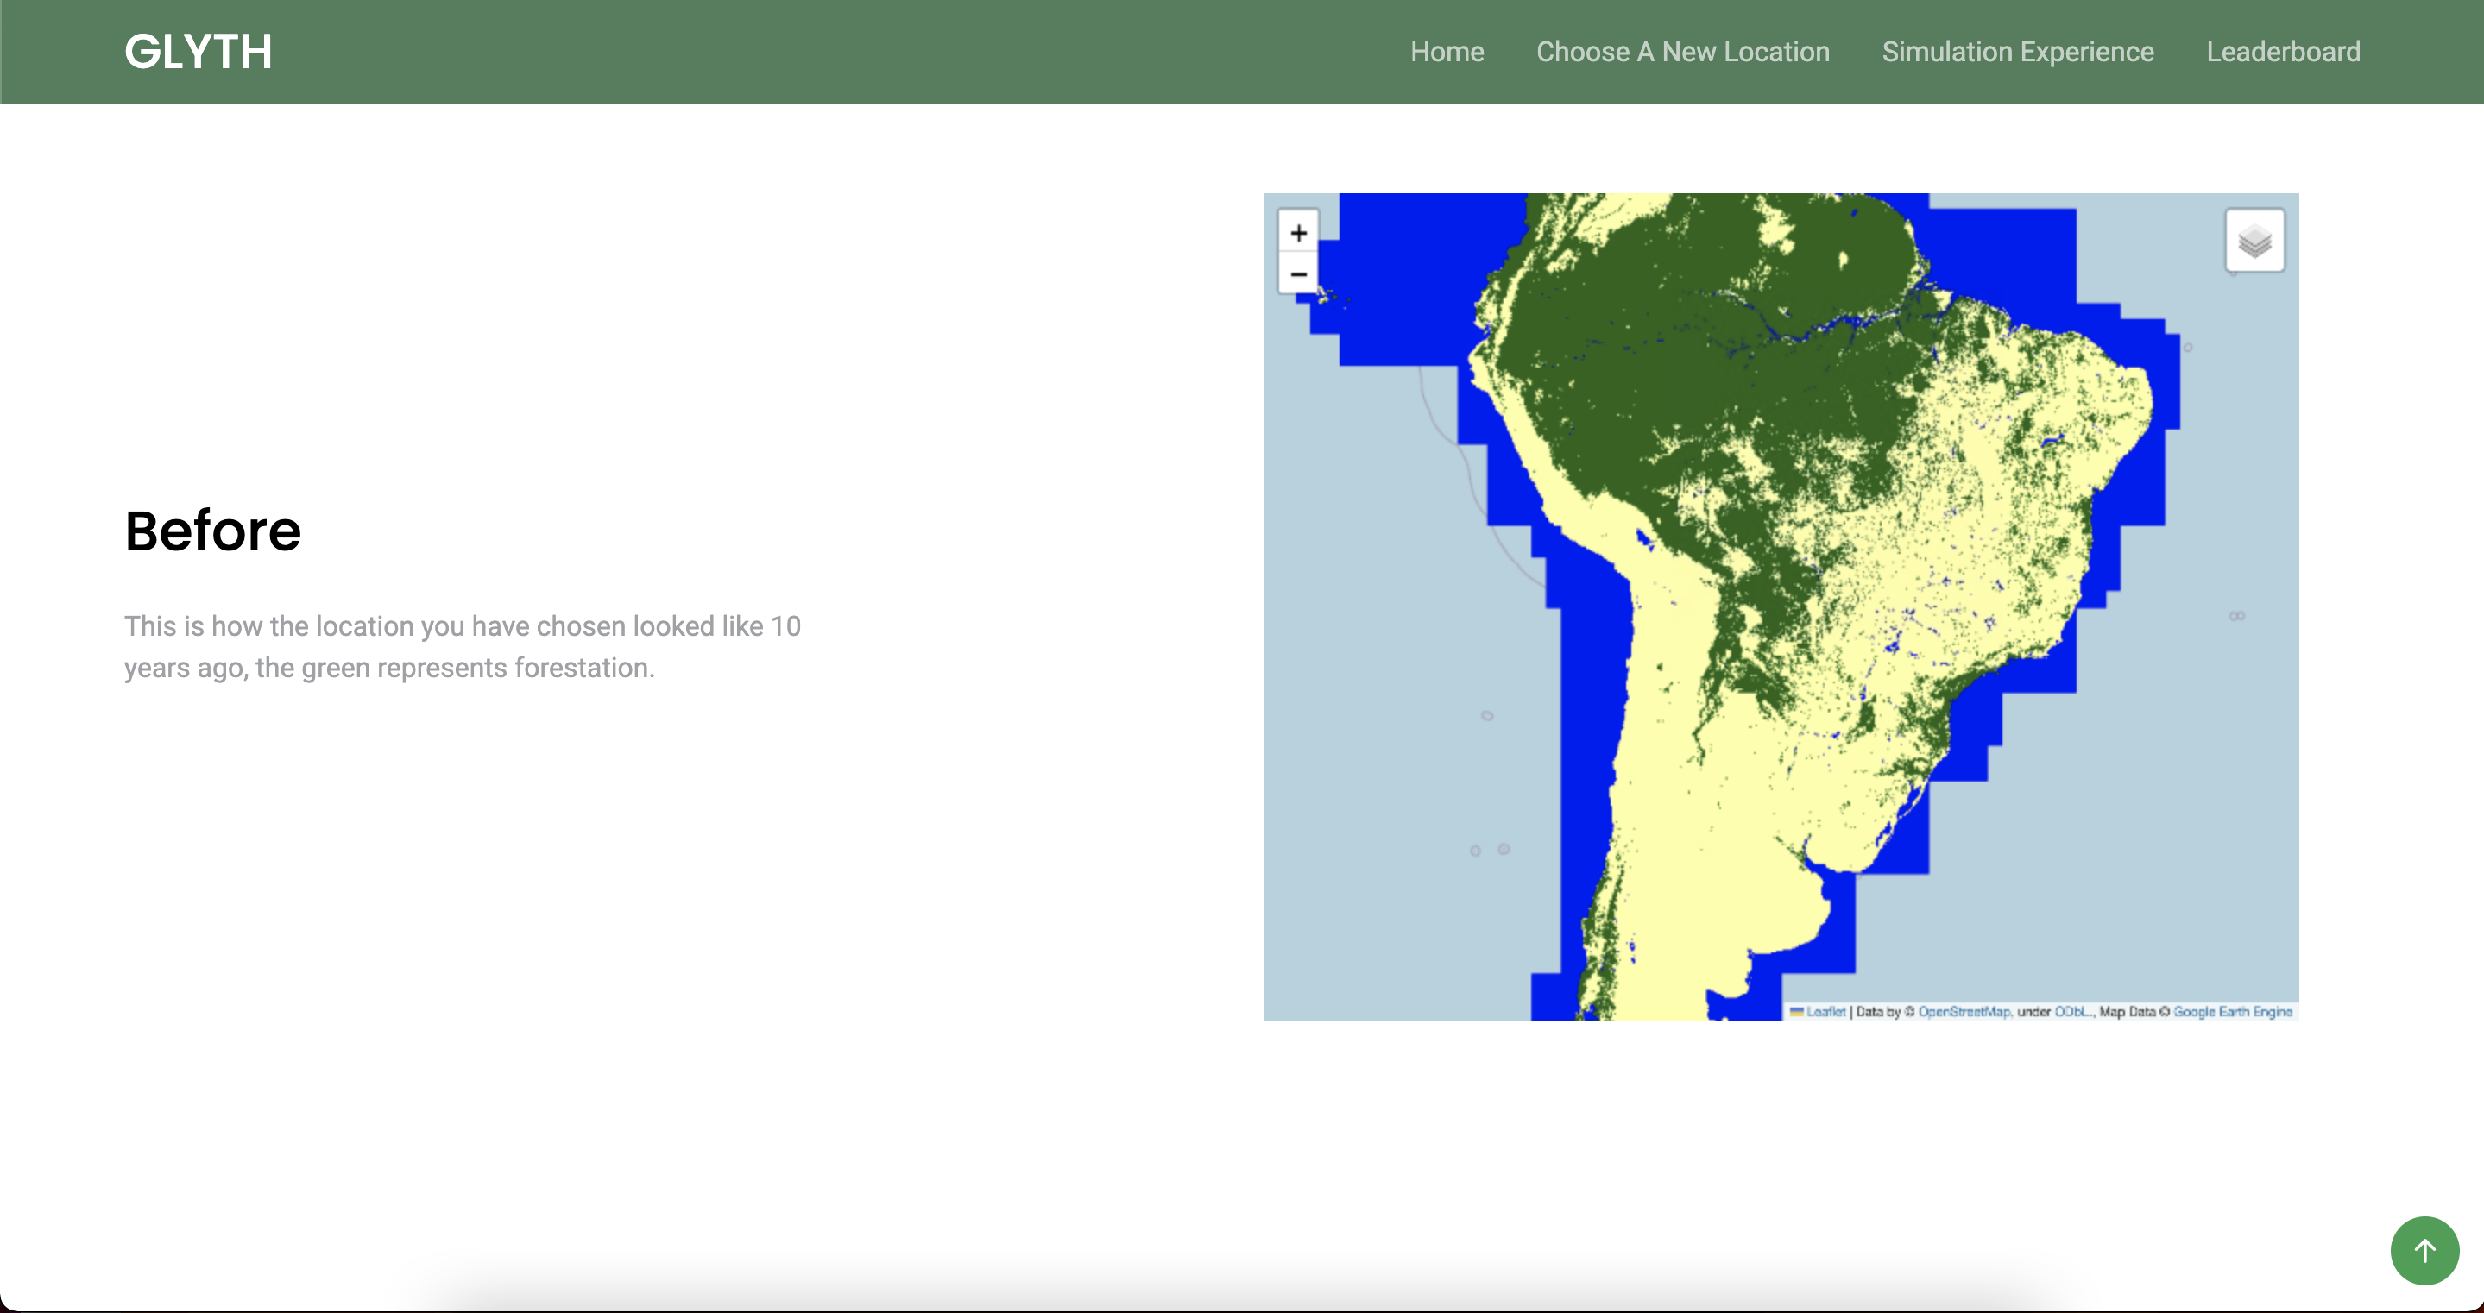Zoom in on the forest map

click(x=1298, y=233)
